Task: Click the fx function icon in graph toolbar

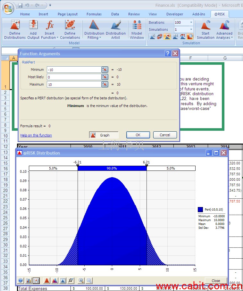Action: tap(71, 281)
